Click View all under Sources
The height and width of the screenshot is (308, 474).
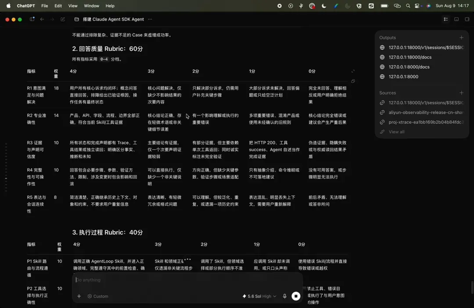(x=396, y=132)
